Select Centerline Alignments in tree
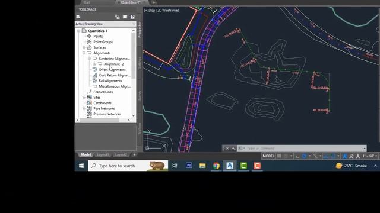This screenshot has width=380, height=213. 114,59
